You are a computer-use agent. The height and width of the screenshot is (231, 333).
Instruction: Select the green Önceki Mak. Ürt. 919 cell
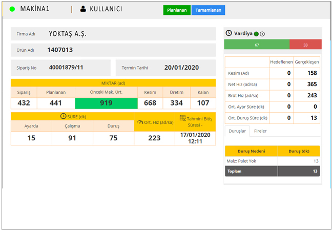pos(106,103)
